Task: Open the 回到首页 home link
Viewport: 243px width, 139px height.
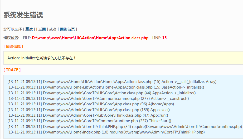Action: [67, 29]
